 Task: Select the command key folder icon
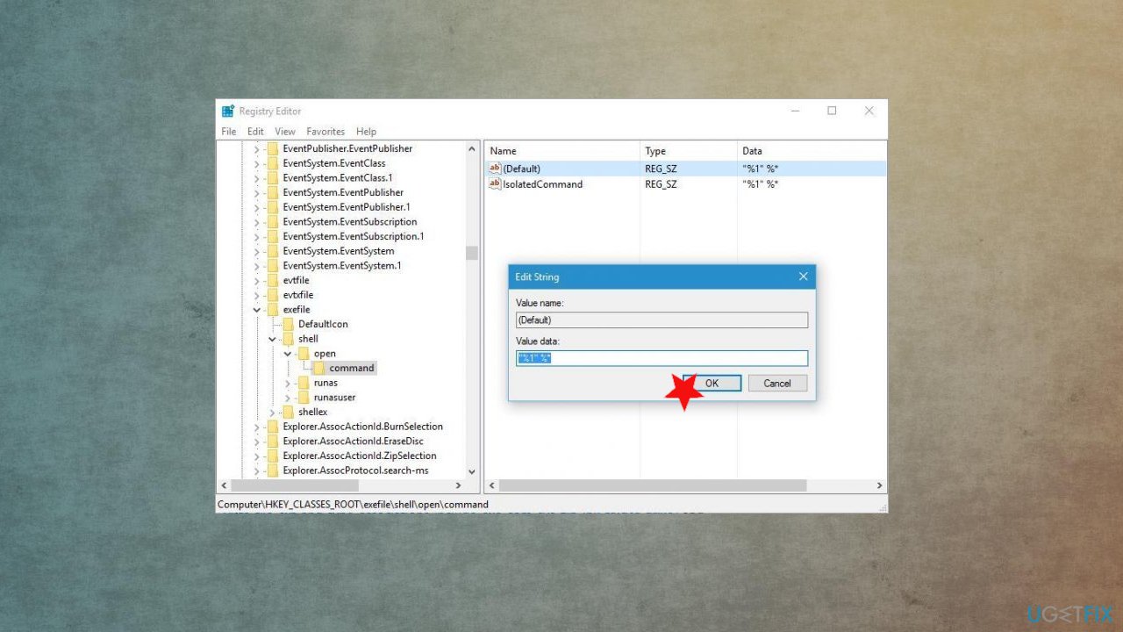pyautogui.click(x=319, y=368)
